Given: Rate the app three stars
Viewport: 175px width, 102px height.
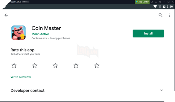Looking at the screenshot, I should 55,66.
